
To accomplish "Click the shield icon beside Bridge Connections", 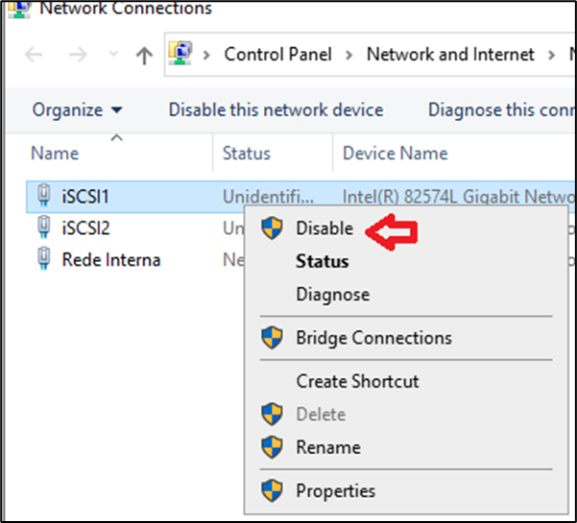I will (x=273, y=338).
